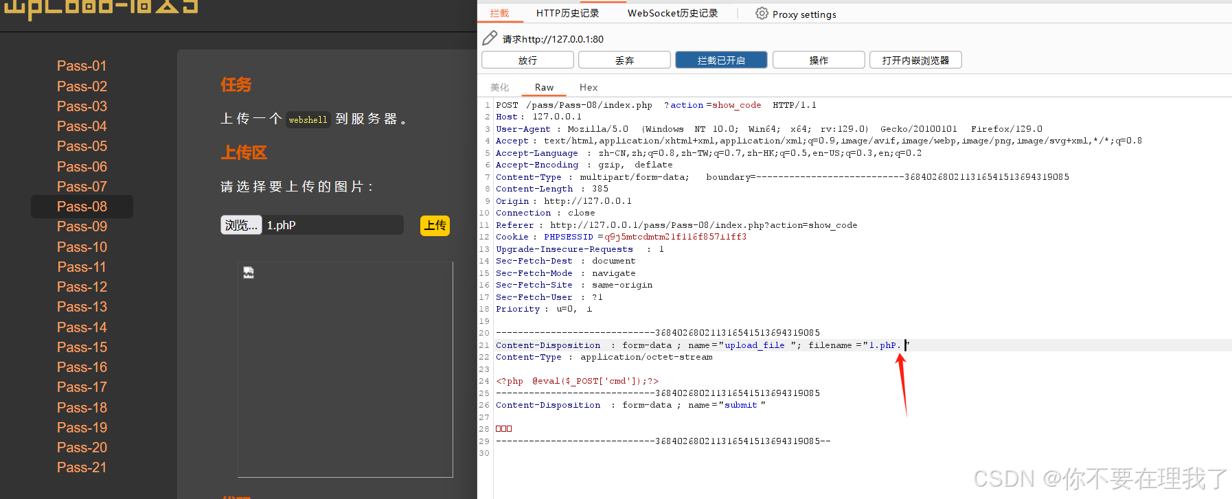Image resolution: width=1232 pixels, height=499 pixels.
Task: Open Pass-15 in the sidebar
Action: point(82,347)
